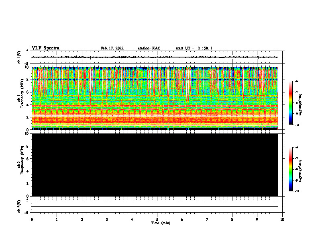The height and width of the screenshot is (246, 318).
Task: Click the 6 kHz tick of ch.1 spectrogram
Action: (x=29, y=92)
